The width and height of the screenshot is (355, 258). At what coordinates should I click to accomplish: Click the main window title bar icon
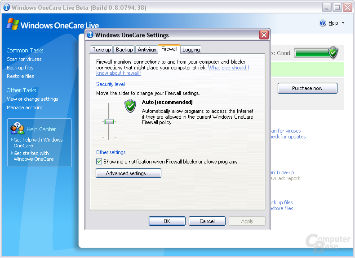7,8
